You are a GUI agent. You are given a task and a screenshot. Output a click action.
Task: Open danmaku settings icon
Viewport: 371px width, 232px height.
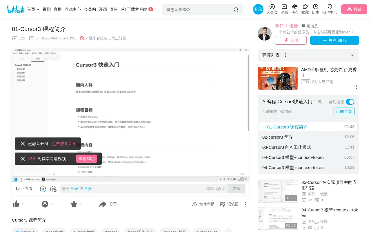pos(53,189)
